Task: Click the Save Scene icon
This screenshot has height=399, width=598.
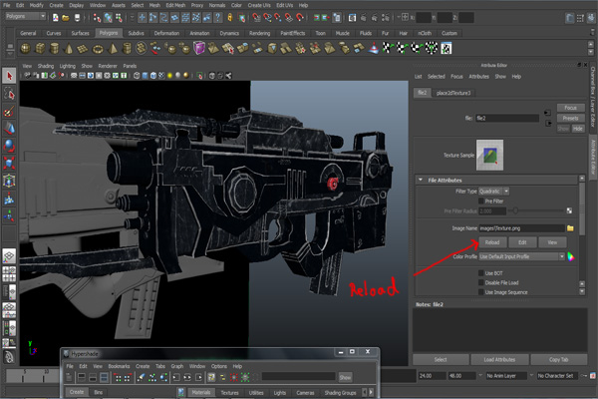Action: 77,18
